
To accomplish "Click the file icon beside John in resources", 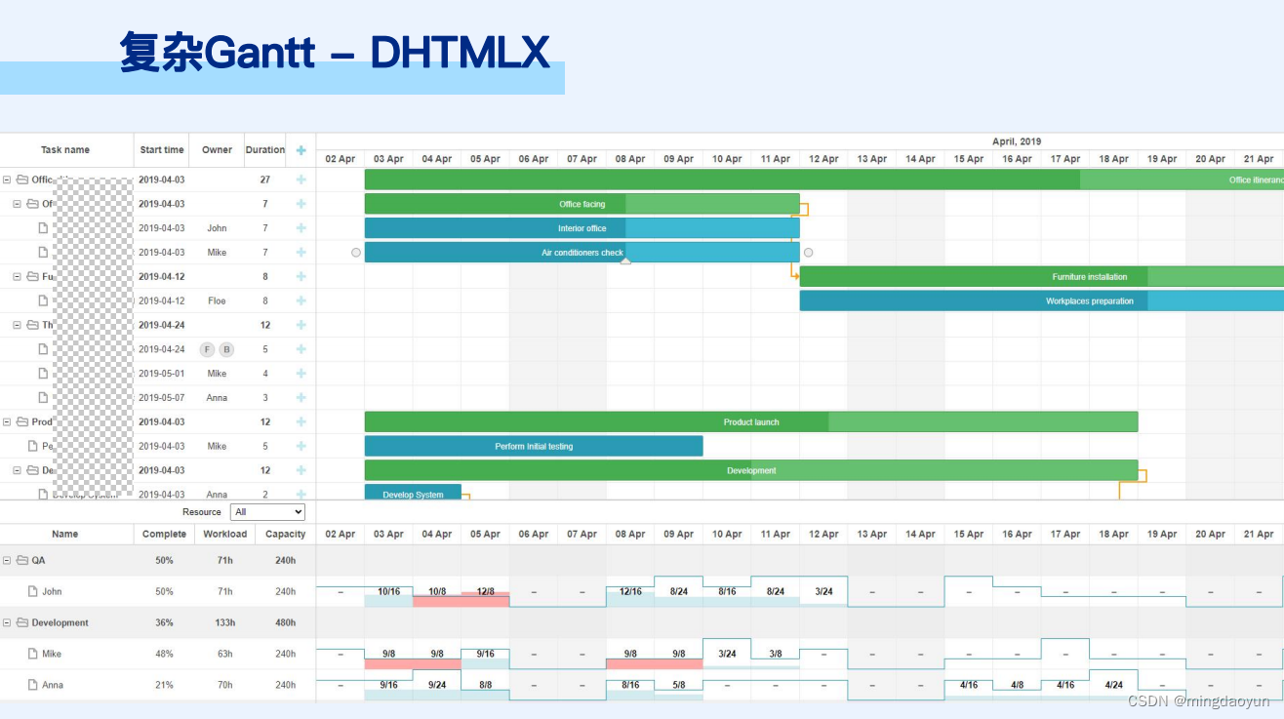I will pos(32,591).
